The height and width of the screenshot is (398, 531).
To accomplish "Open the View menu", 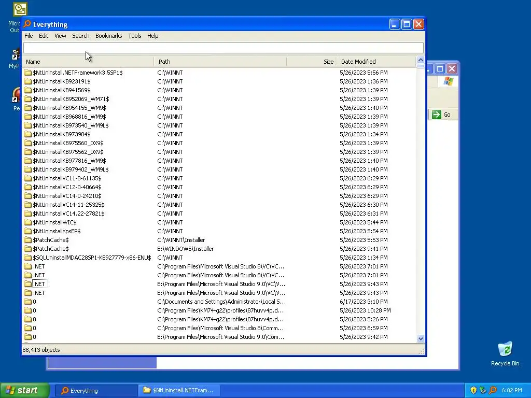I will (60, 36).
